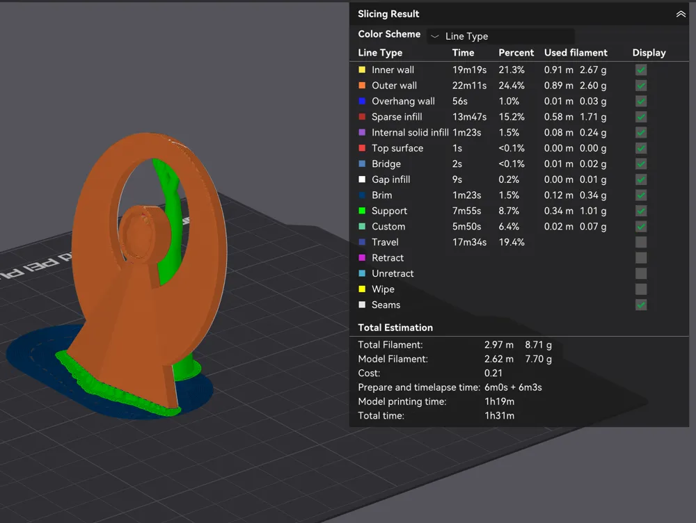Viewport: 696px width, 523px height.
Task: Enable Travel display checkbox
Action: pos(640,242)
